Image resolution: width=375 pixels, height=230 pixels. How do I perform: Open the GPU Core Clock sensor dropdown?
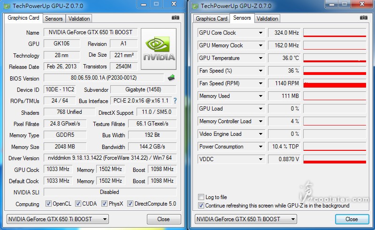260,33
